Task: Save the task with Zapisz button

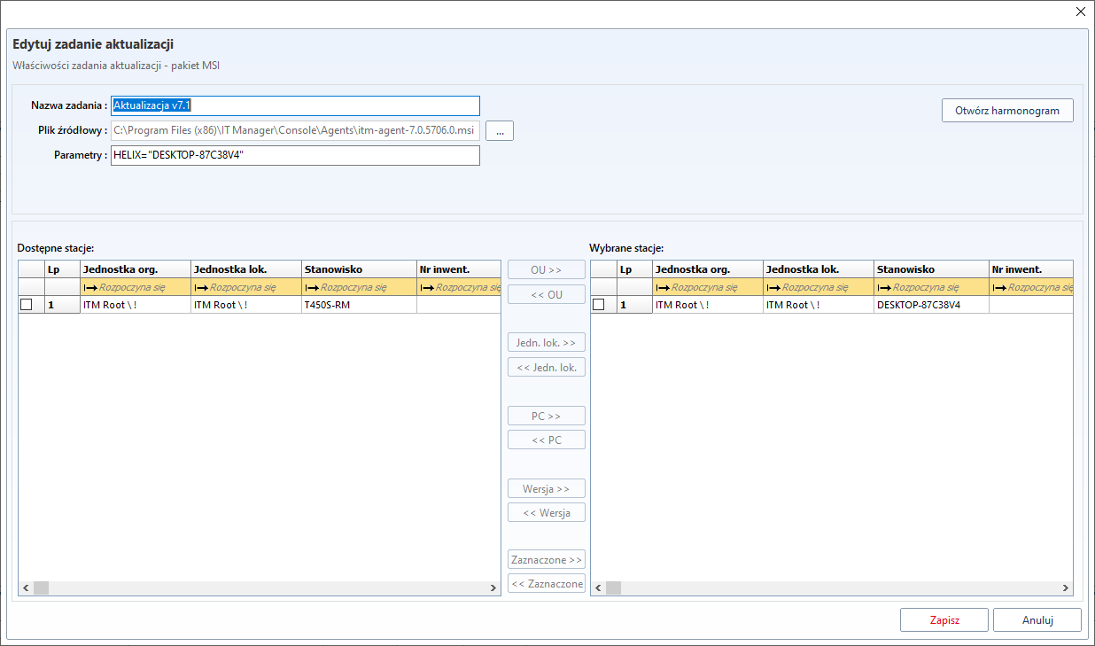Action: [944, 620]
